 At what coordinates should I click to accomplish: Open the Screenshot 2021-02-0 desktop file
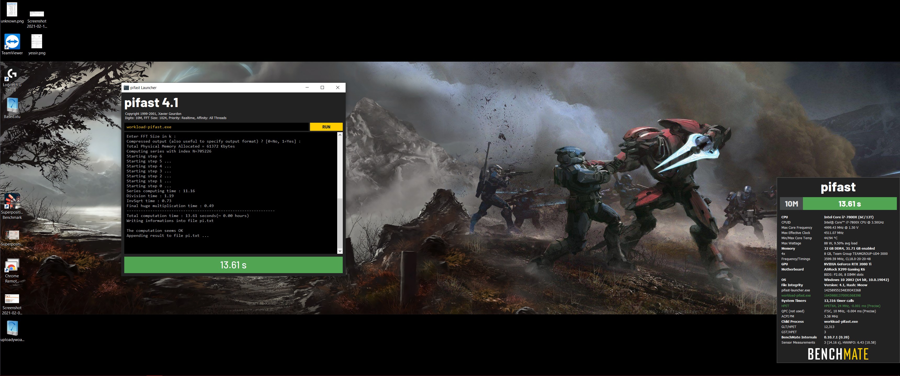(12, 304)
